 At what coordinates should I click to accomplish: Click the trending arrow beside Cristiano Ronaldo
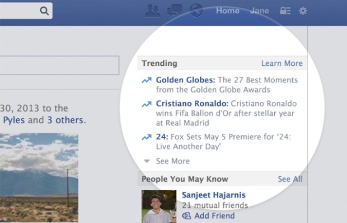[147, 104]
